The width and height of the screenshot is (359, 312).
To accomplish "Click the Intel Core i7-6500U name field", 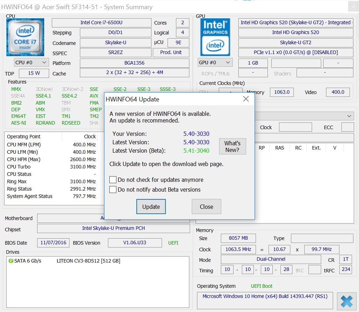I will pos(101,23).
